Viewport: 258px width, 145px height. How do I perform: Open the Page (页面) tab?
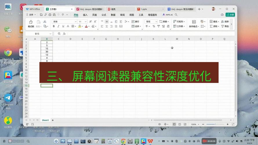pos(95,15)
